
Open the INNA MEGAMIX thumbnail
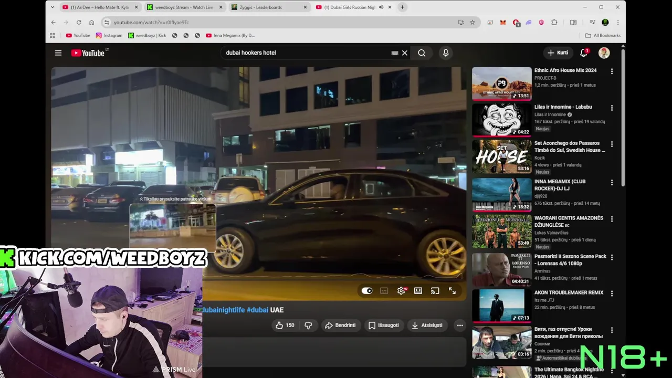click(501, 195)
